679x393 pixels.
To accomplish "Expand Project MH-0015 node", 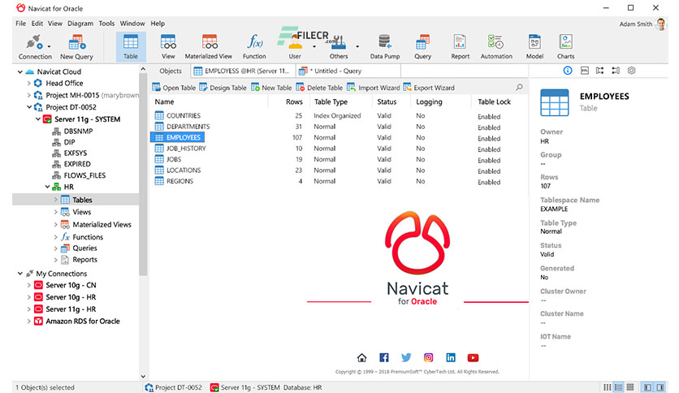I will tap(29, 95).
